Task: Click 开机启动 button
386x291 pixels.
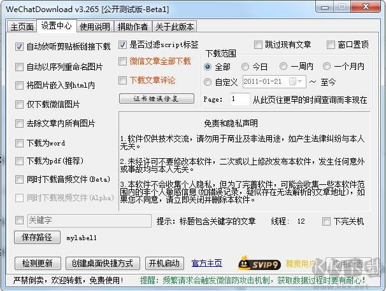Action: [164, 263]
